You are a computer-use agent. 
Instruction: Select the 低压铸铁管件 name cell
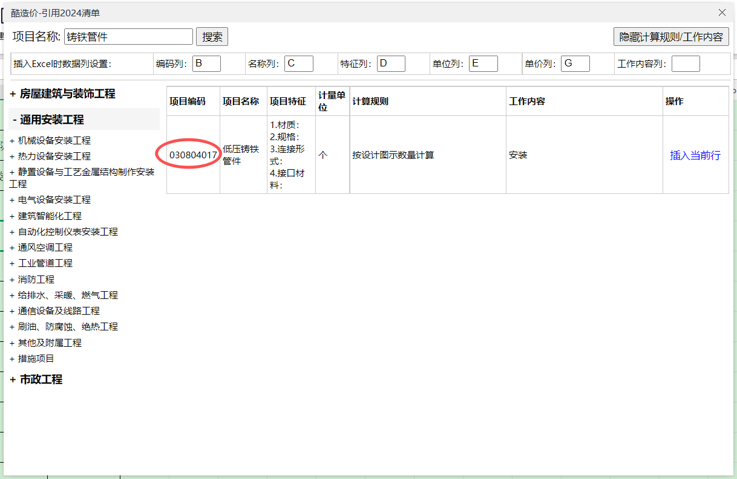(x=243, y=155)
